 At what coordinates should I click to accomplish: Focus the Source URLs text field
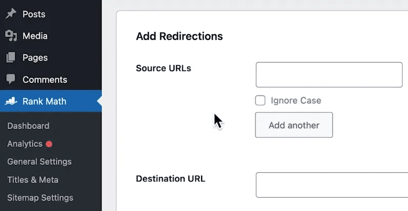pos(329,75)
